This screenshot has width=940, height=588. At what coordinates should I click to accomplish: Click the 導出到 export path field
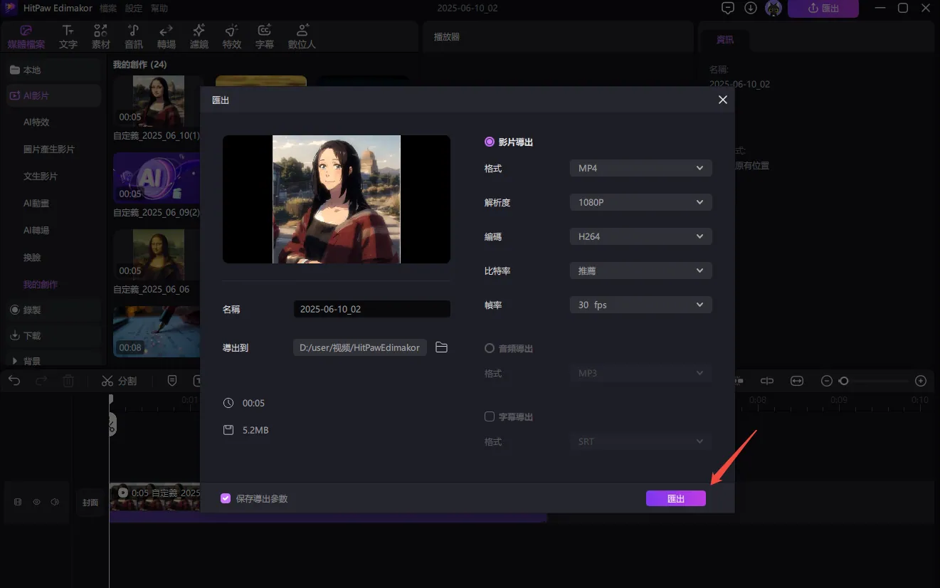click(x=360, y=347)
